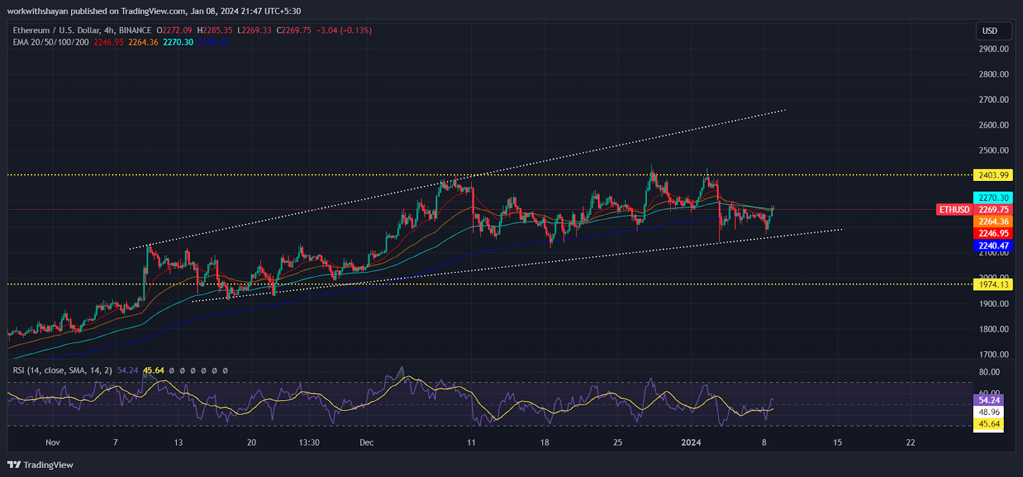Click the Ethereum / U.S. Dollar symbol title

point(82,30)
